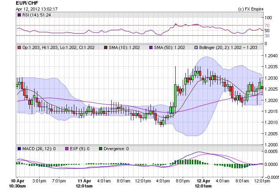
Task: Click the RSI (14): 51.24 label
Action: pos(37,15)
